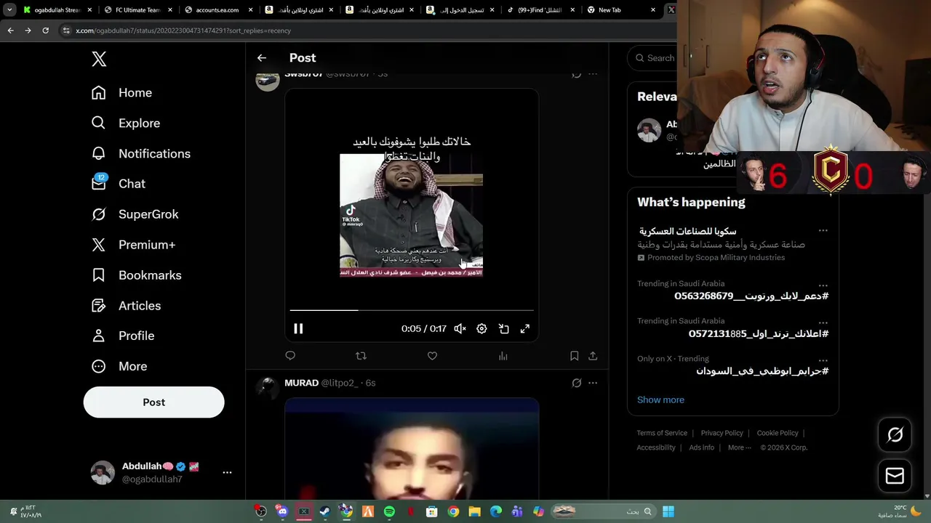Screen dimensions: 931x523
Task: Switch to the FC Ultimate Team tab
Action: [x=137, y=10]
